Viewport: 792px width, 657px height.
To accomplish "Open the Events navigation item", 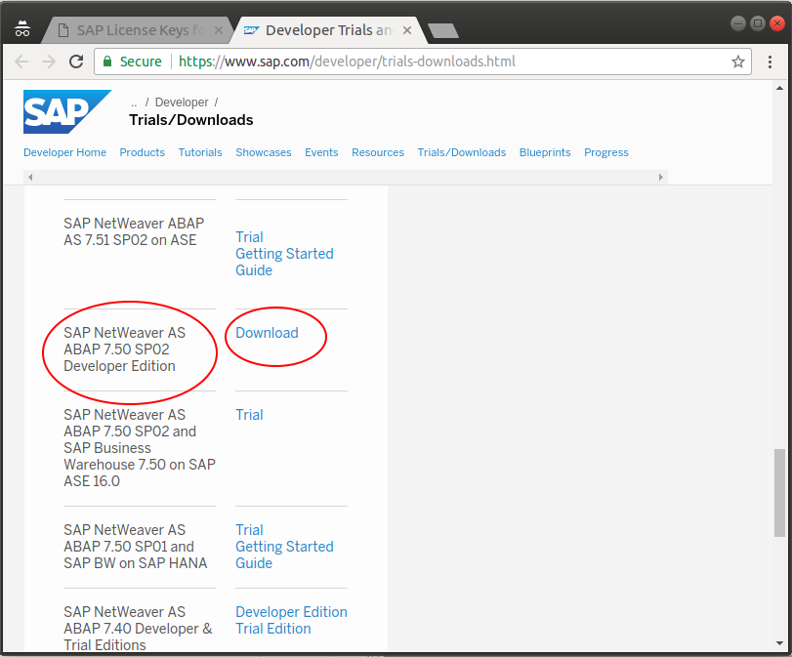I will coord(321,152).
